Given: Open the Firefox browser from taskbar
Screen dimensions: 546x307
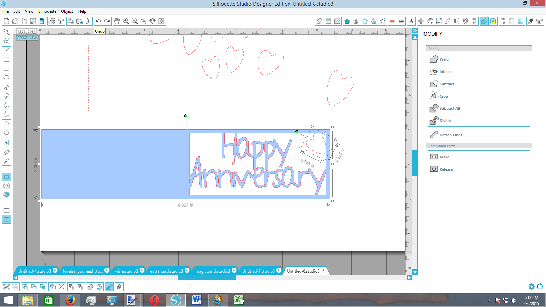Looking at the screenshot, I should [x=70, y=300].
